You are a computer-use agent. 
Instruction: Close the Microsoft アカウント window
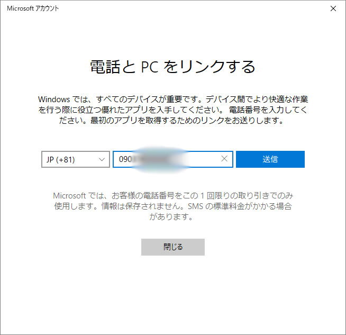click(333, 8)
